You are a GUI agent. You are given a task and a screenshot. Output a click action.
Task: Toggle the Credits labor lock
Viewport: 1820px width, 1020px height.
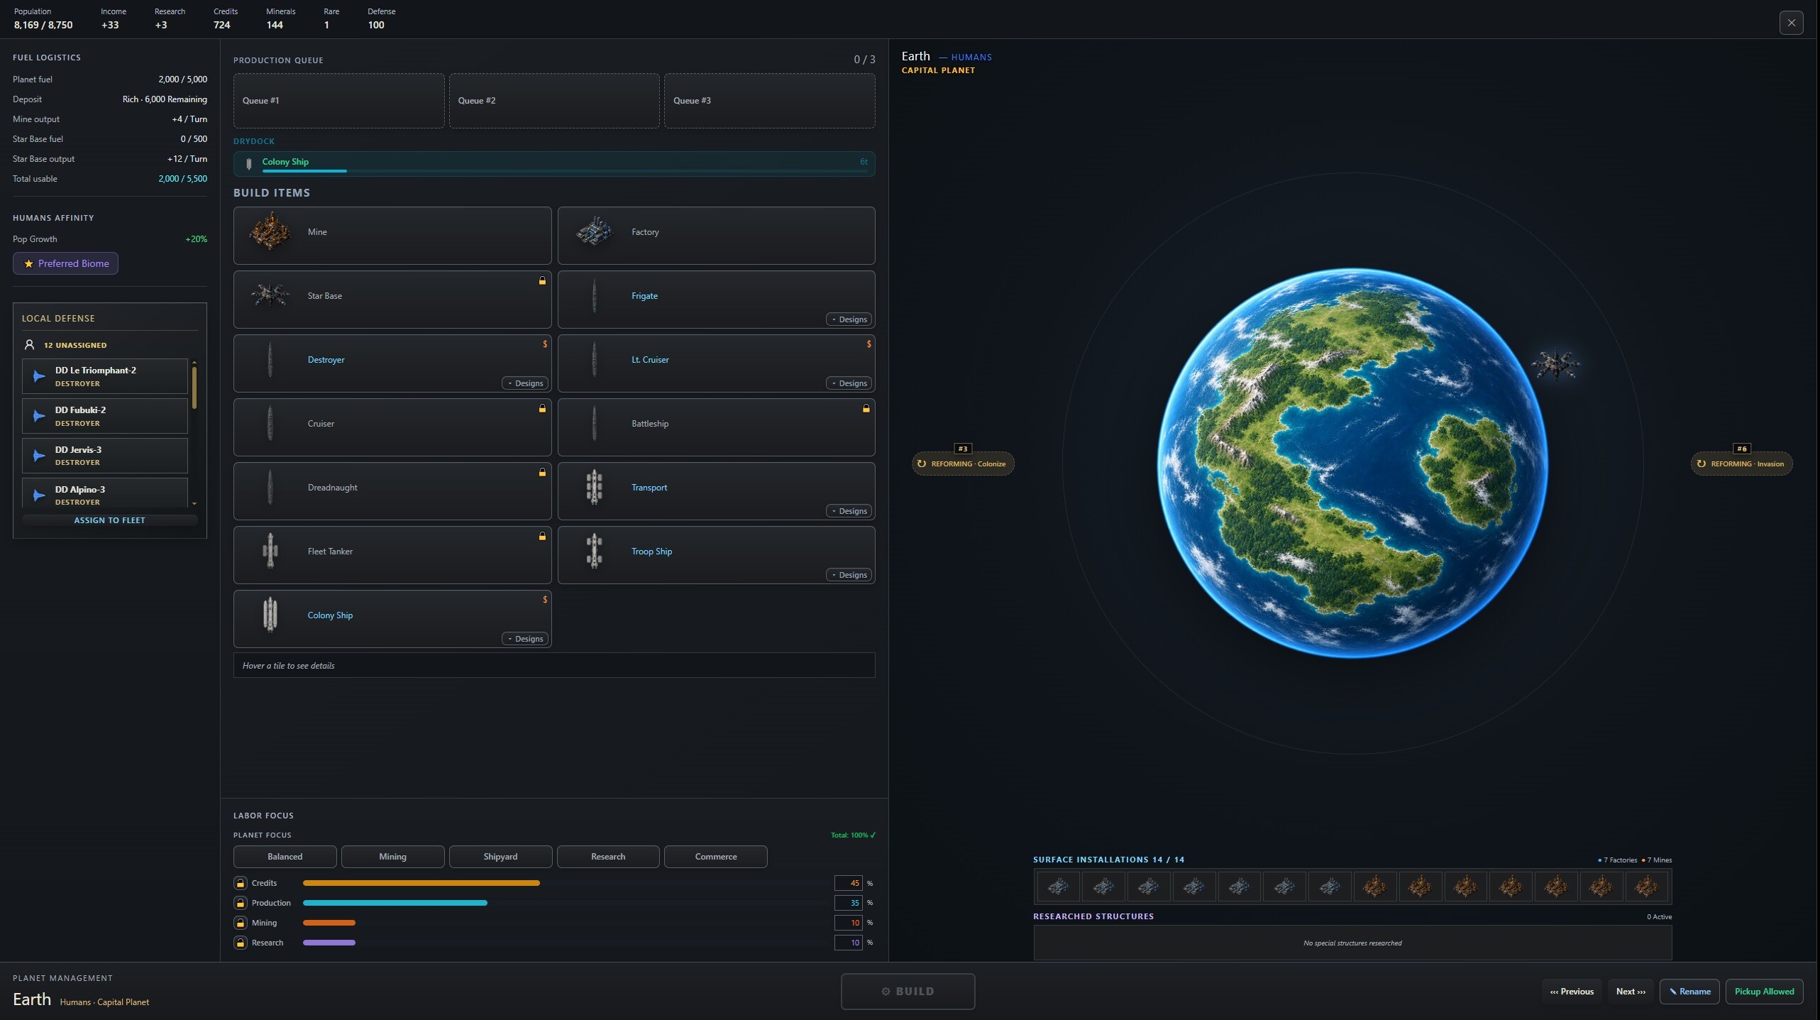(x=240, y=883)
